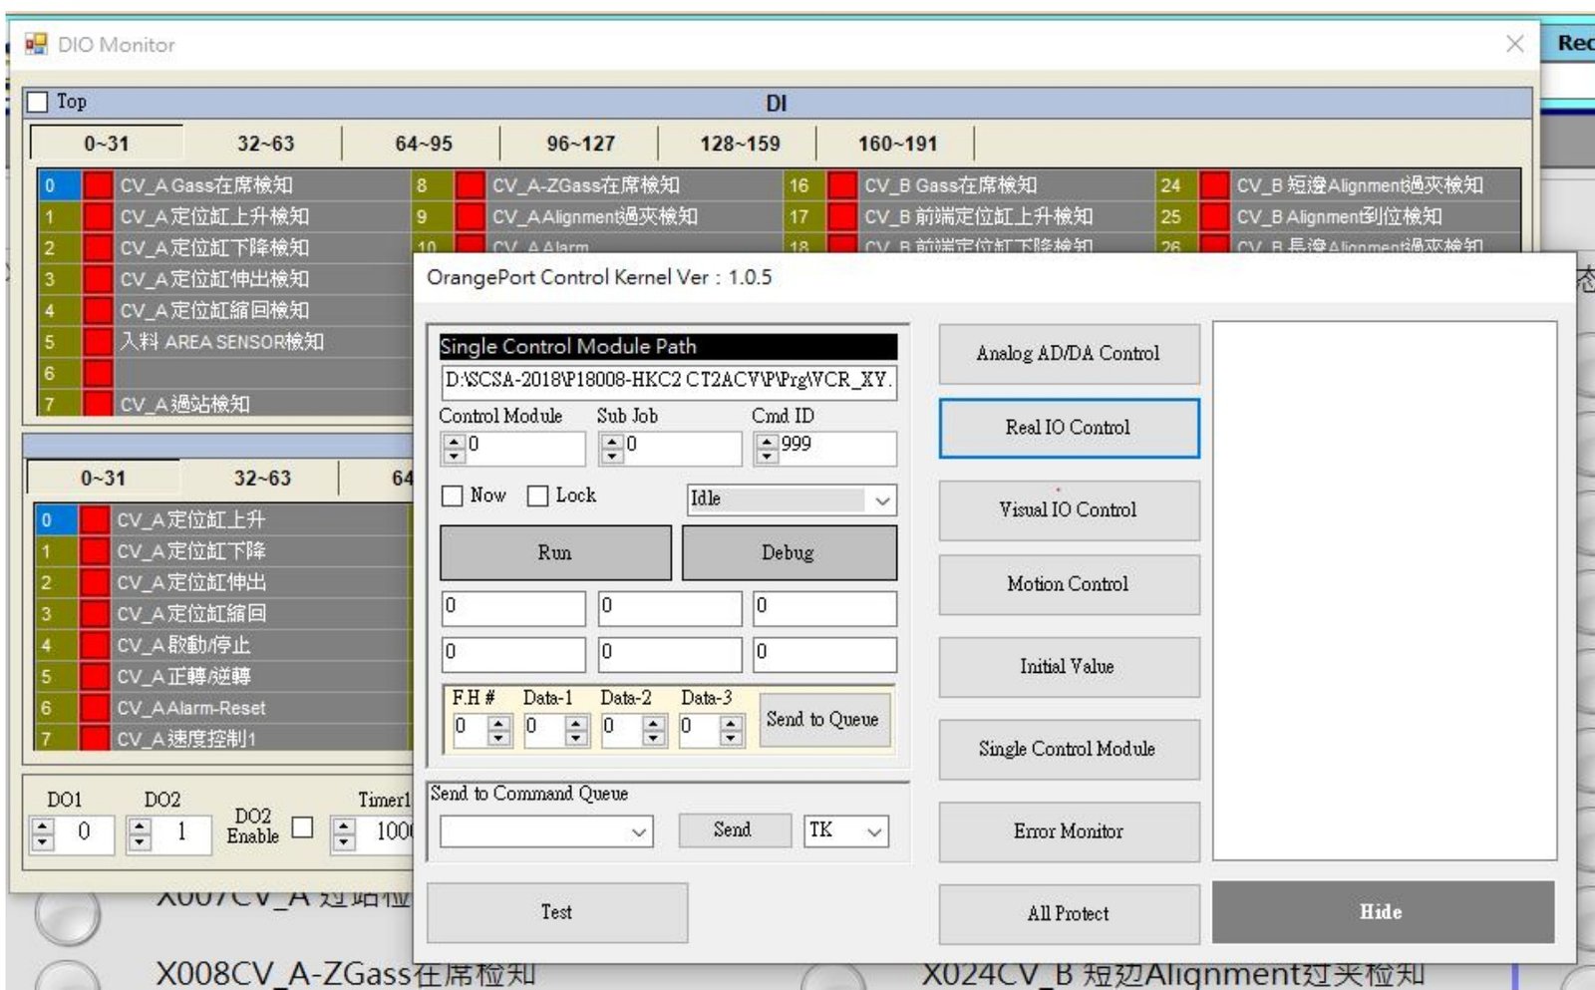Screen dimensions: 1595x990
Task: Toggle red indicator for DI 0 CV_A Gass
Action: pos(98,185)
